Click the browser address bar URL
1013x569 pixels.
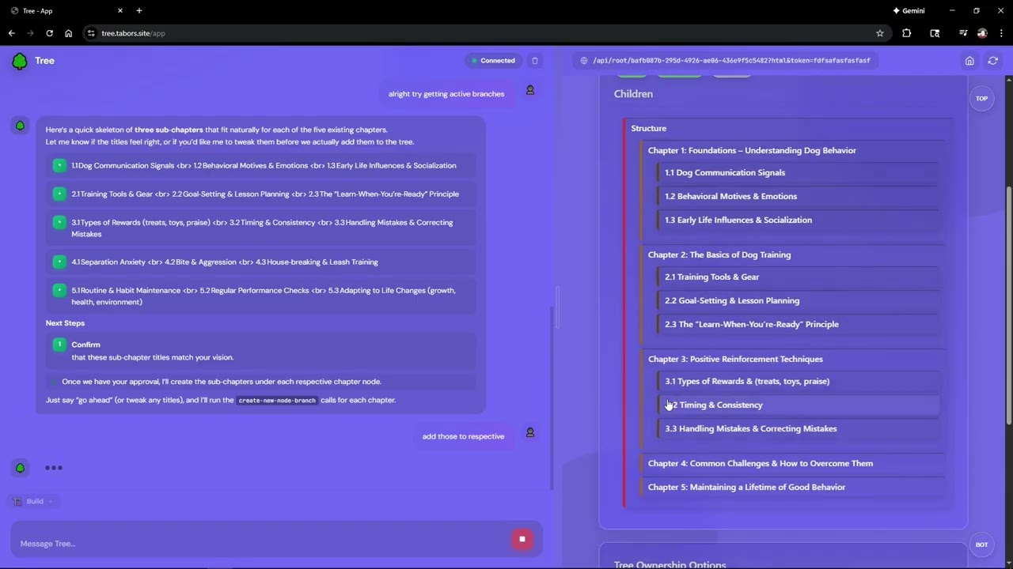point(133,33)
